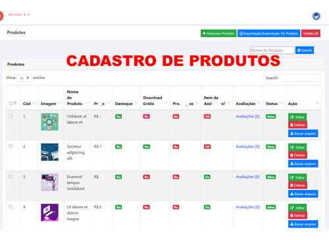
Task: Toggle the Ativo status of product 1
Action: [271, 117]
